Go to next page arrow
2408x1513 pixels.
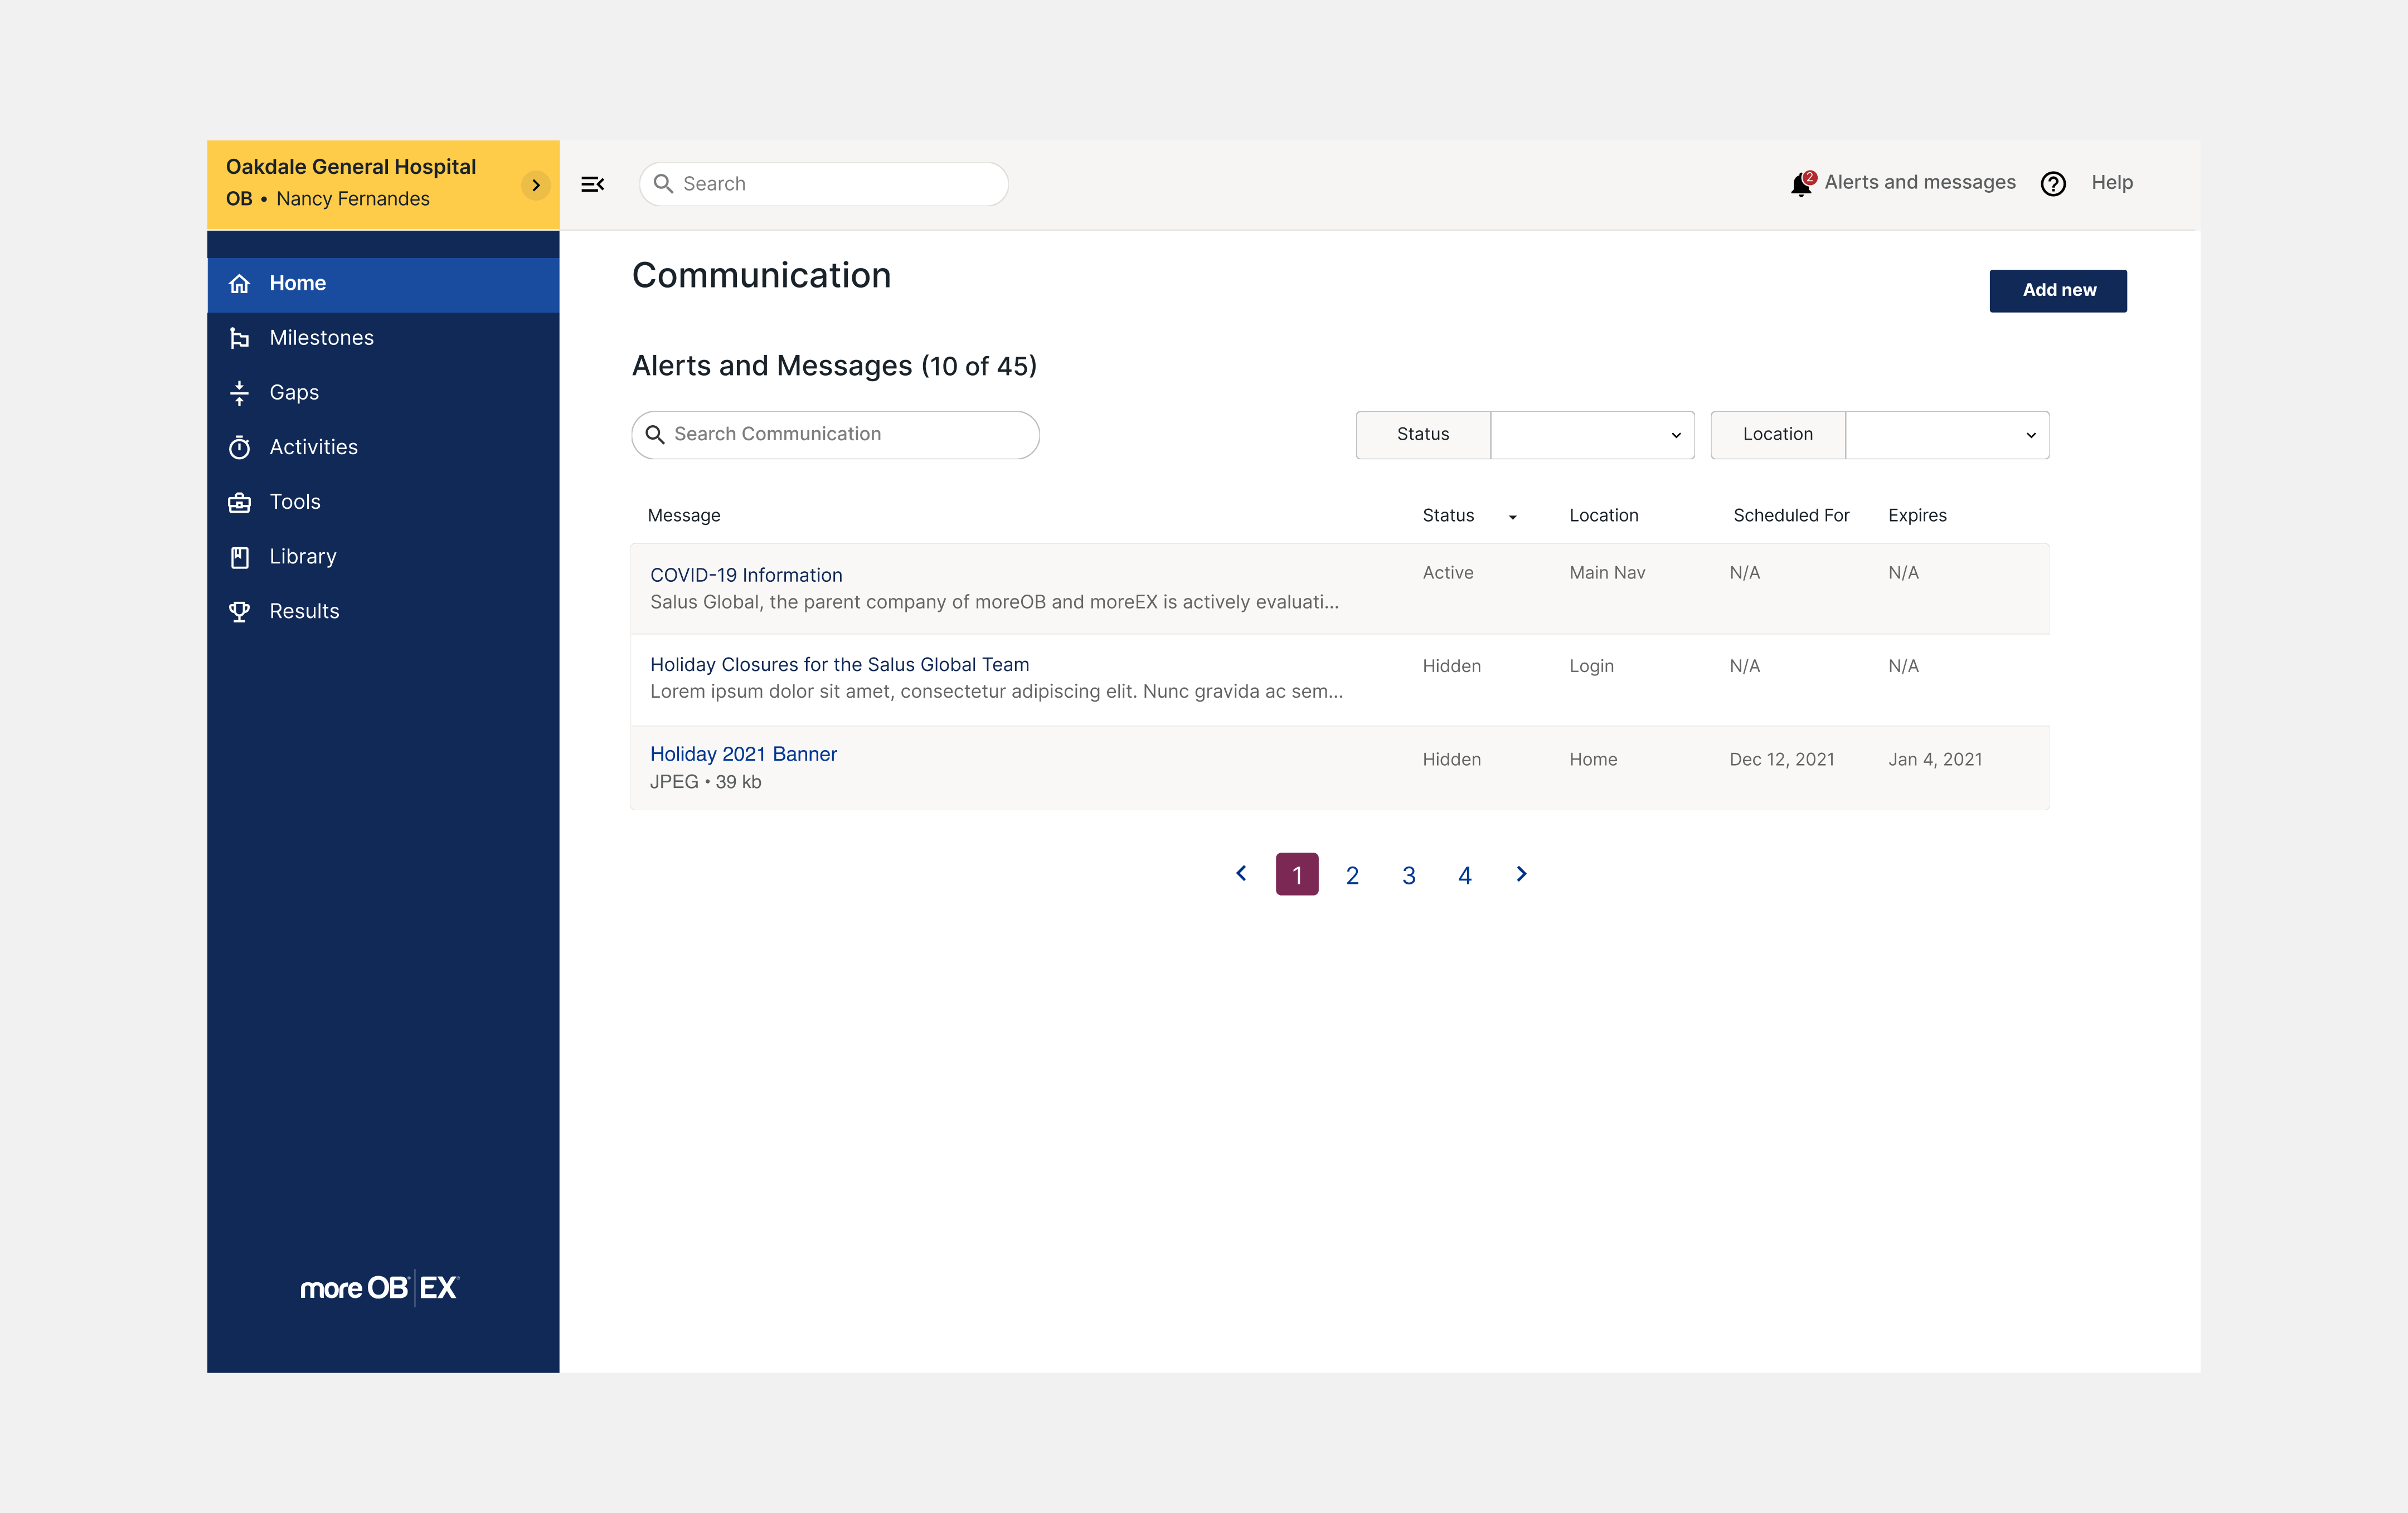(1521, 874)
